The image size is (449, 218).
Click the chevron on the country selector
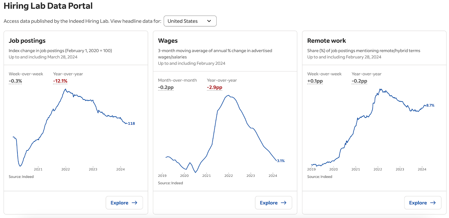(209, 21)
